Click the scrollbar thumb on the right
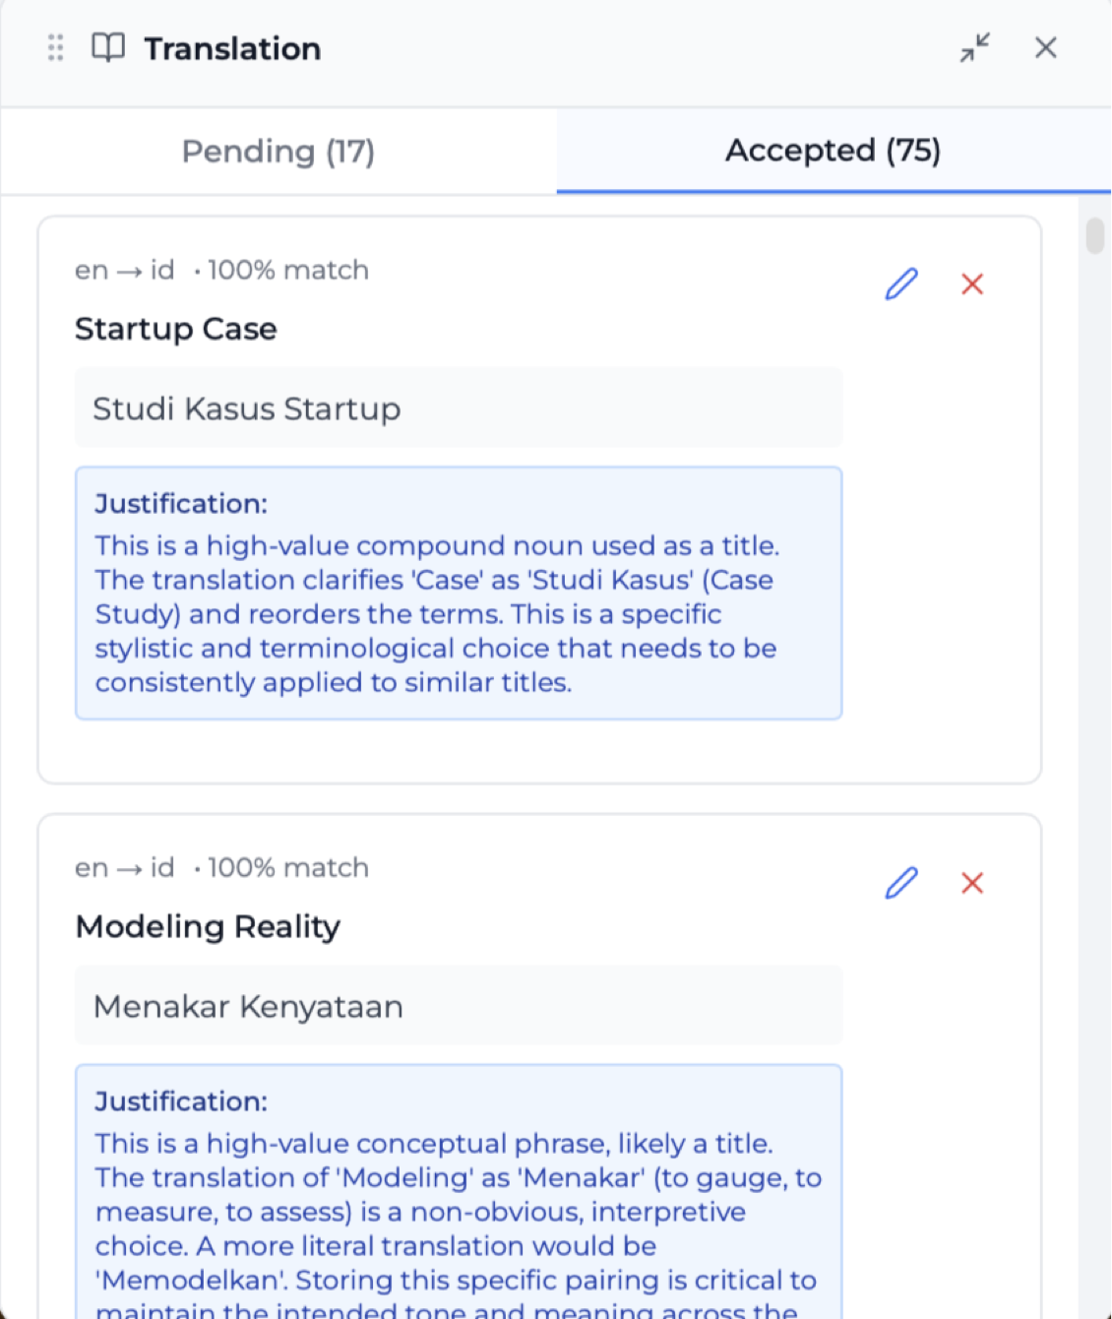1112x1319 pixels. (1094, 236)
